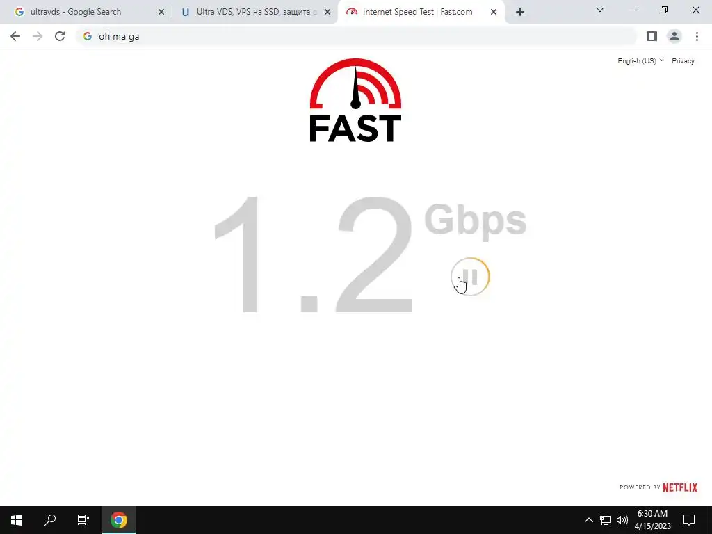Open the tab search chevron
Screen dimensions: 712x534
pyautogui.click(x=600, y=10)
